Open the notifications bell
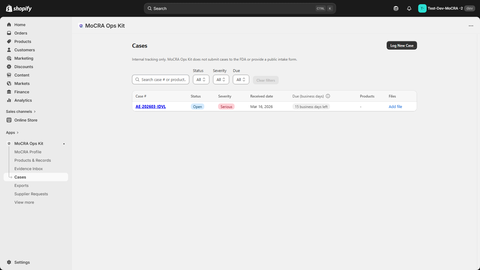 coord(409,8)
